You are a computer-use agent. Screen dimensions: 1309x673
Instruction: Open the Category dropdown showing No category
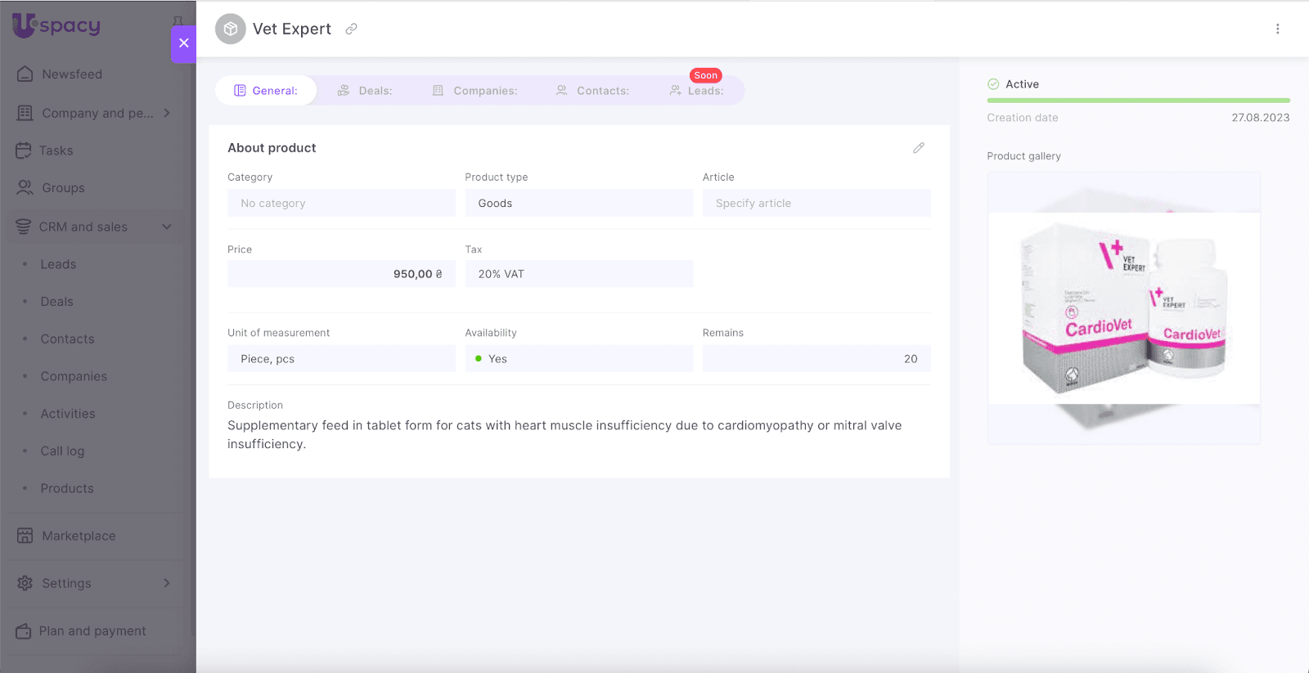pos(341,204)
